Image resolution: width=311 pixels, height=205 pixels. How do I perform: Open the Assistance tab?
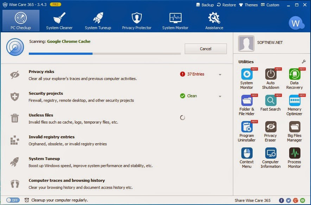pyautogui.click(x=214, y=21)
